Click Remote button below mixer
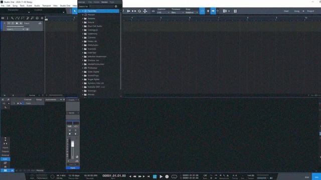 (40, 170)
